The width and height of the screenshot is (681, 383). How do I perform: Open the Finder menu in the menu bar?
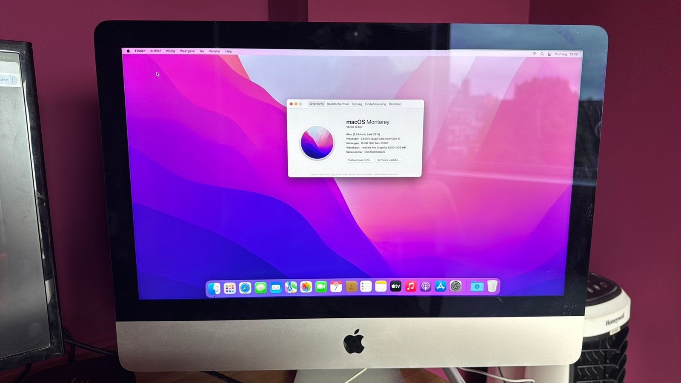(140, 51)
